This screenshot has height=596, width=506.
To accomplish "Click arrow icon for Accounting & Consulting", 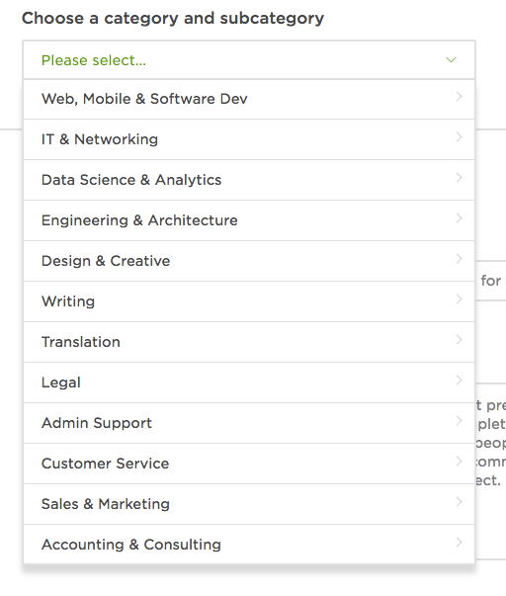I will tap(459, 543).
